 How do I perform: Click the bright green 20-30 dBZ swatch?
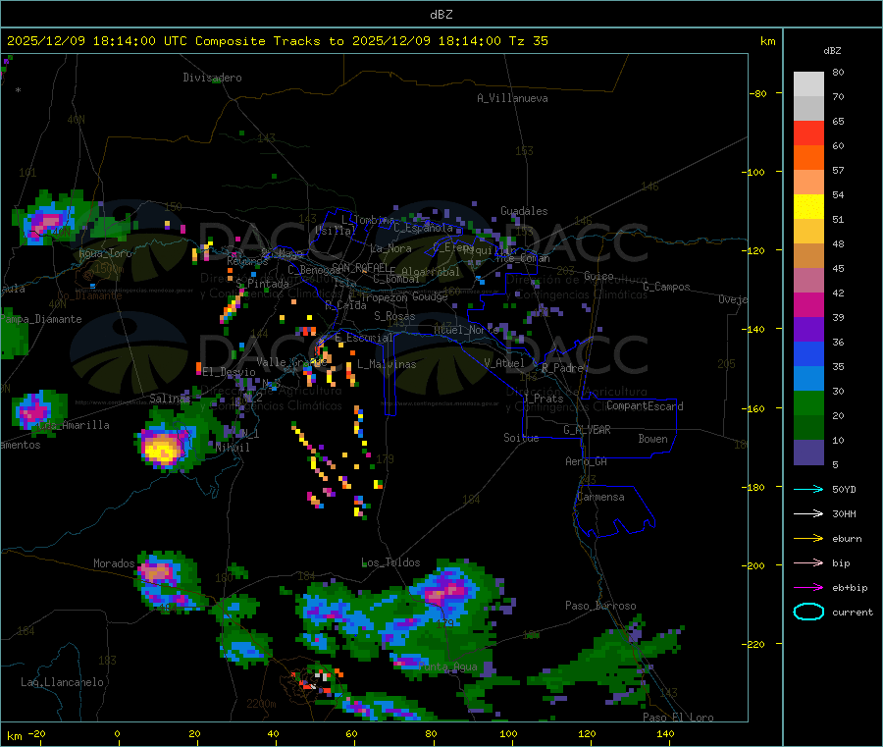[808, 403]
